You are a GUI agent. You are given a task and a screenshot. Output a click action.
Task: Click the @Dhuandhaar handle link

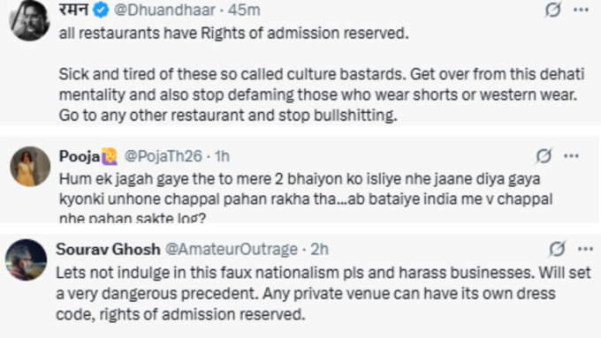pos(164,10)
